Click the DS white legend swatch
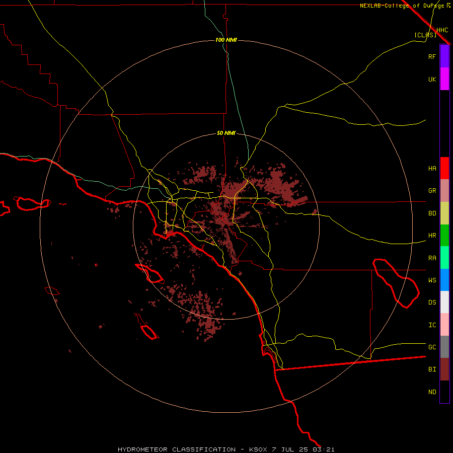This screenshot has height=453, width=453. (x=444, y=302)
